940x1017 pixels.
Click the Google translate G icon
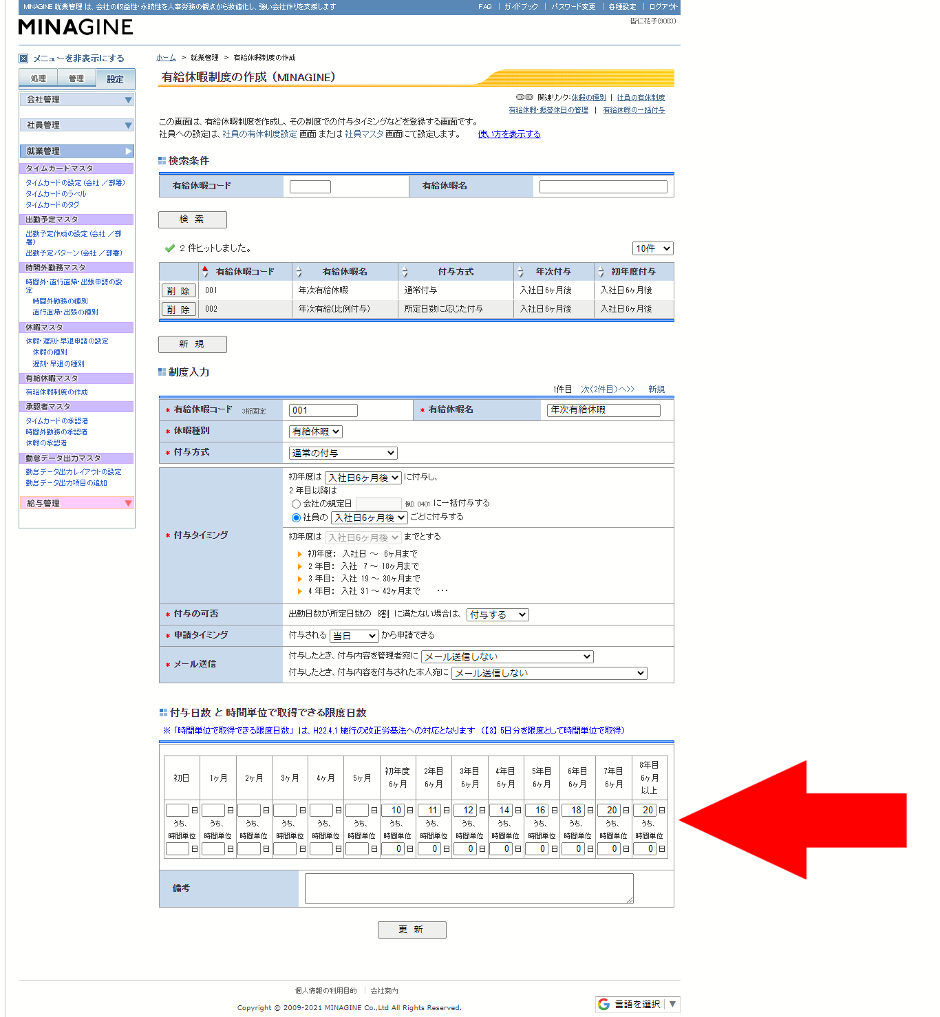pyautogui.click(x=603, y=1004)
